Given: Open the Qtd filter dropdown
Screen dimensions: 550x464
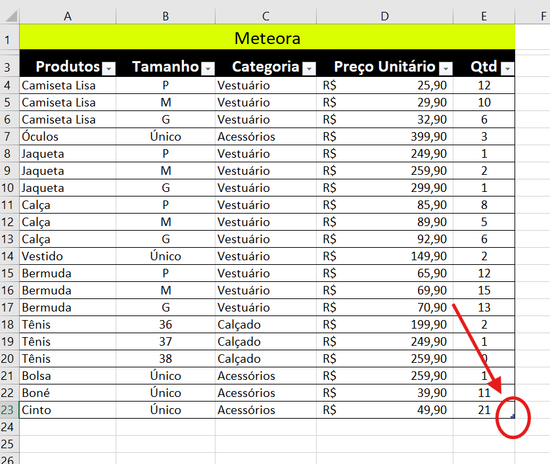Looking at the screenshot, I should coord(507,68).
